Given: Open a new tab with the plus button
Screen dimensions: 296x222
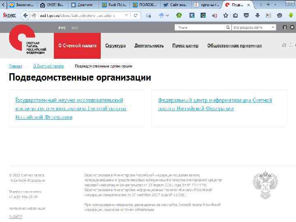Looking at the screenshot, I should (268, 5).
